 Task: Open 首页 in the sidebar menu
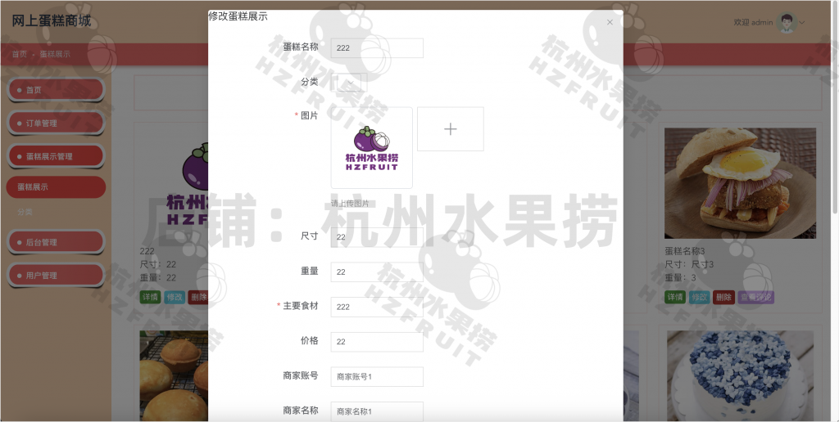pos(56,90)
